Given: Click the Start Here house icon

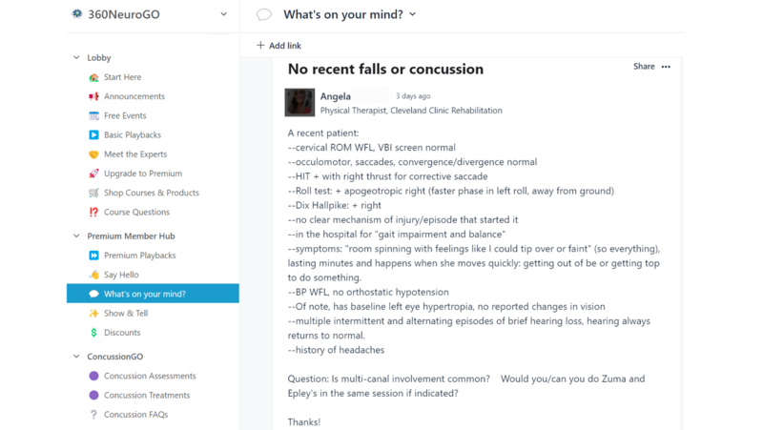Looking at the screenshot, I should (x=93, y=77).
